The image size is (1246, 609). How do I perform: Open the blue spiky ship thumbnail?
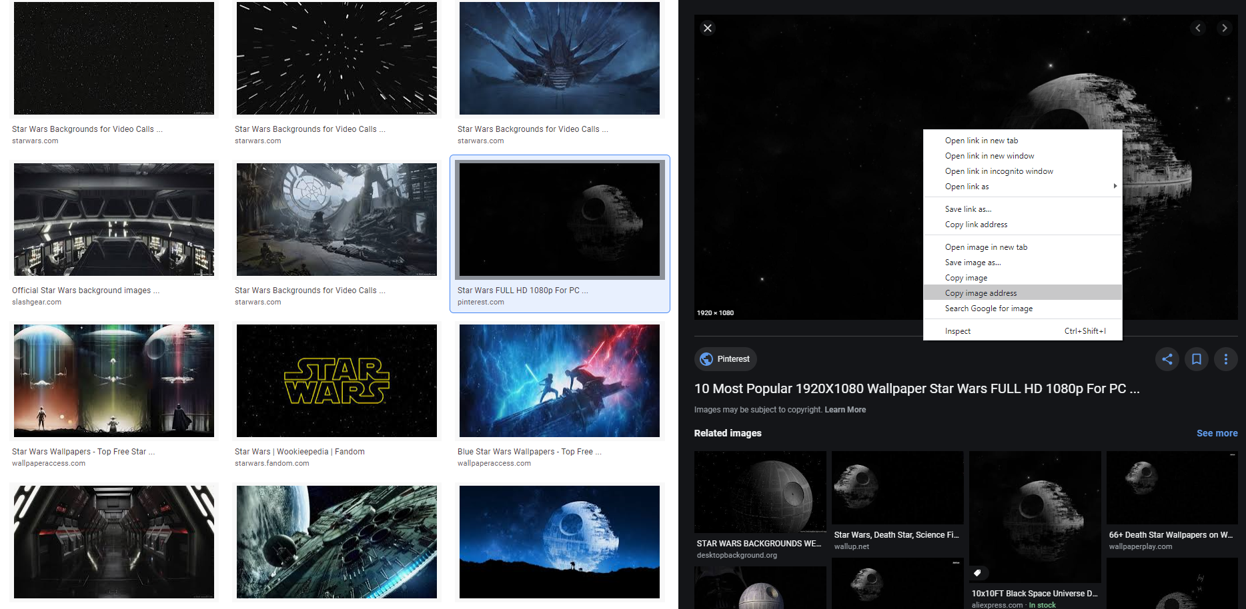tap(560, 58)
